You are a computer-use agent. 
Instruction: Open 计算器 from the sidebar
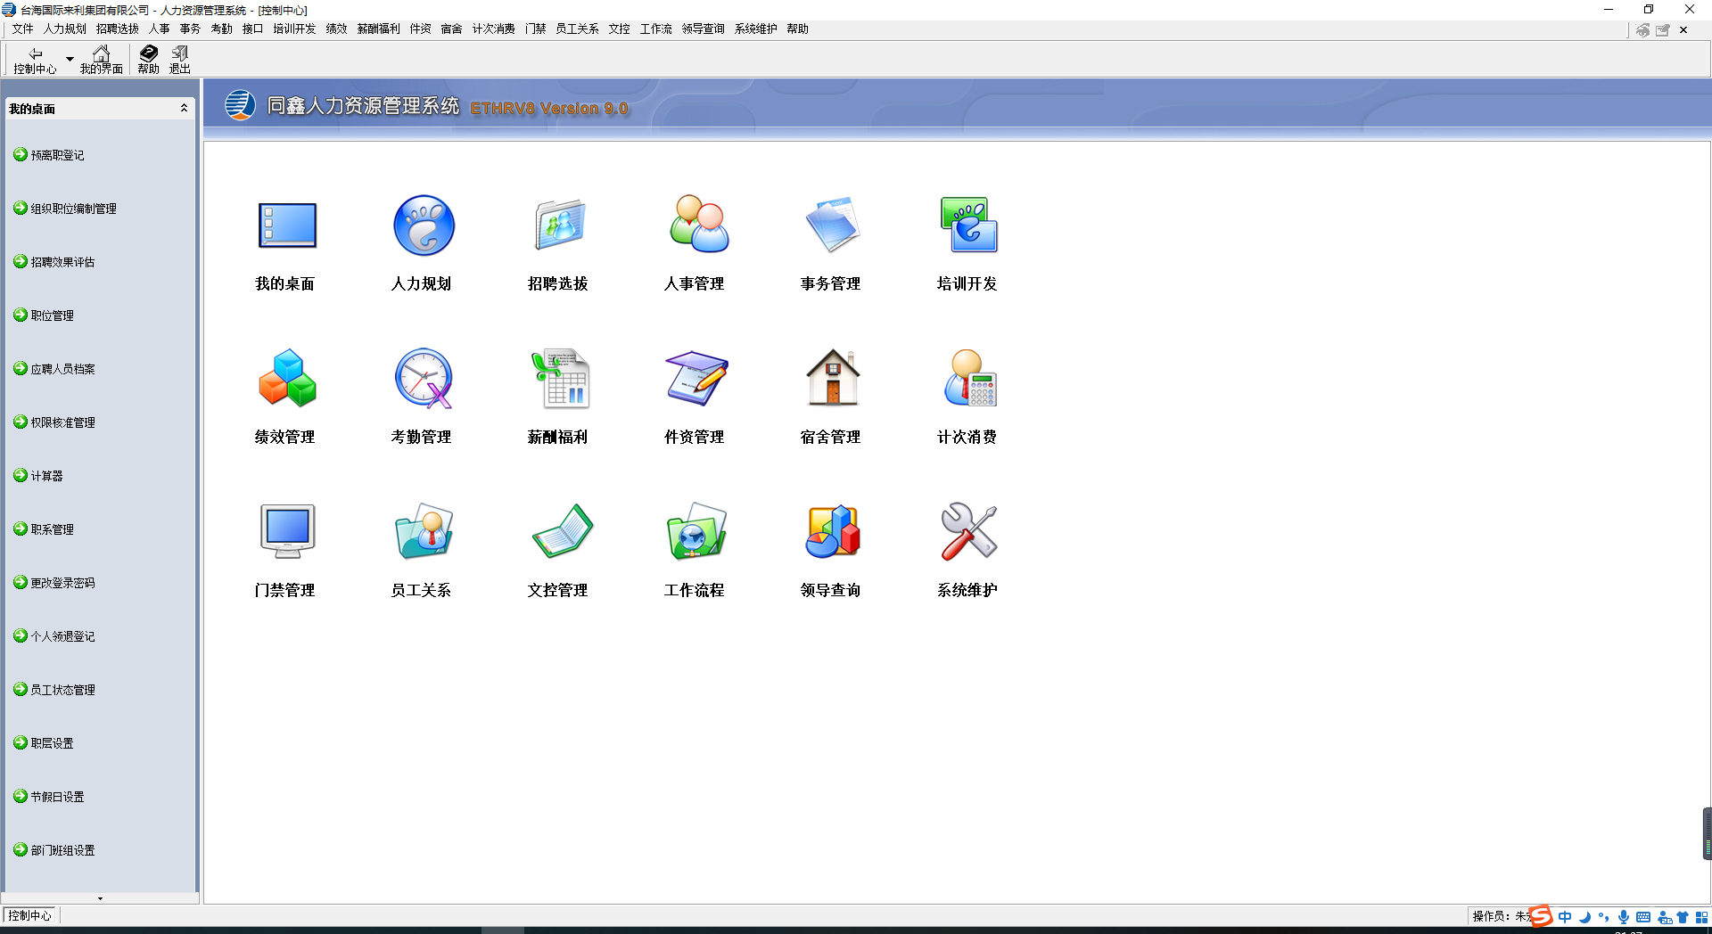coord(46,476)
